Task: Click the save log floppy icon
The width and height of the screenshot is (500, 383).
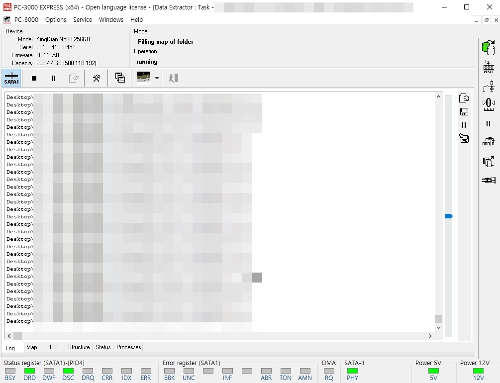Action: 464,111
